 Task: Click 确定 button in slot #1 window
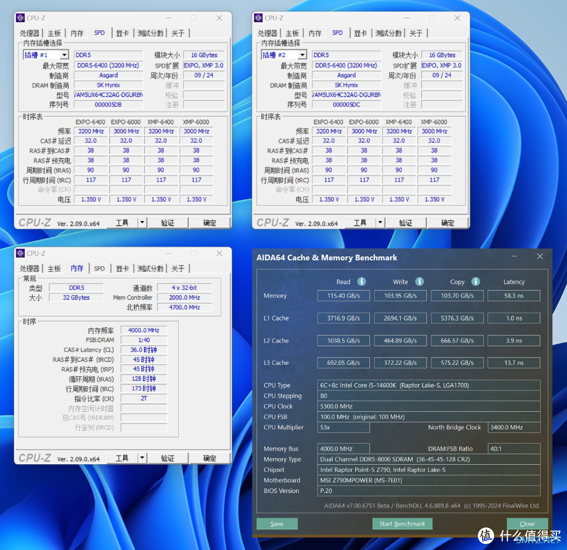point(209,222)
